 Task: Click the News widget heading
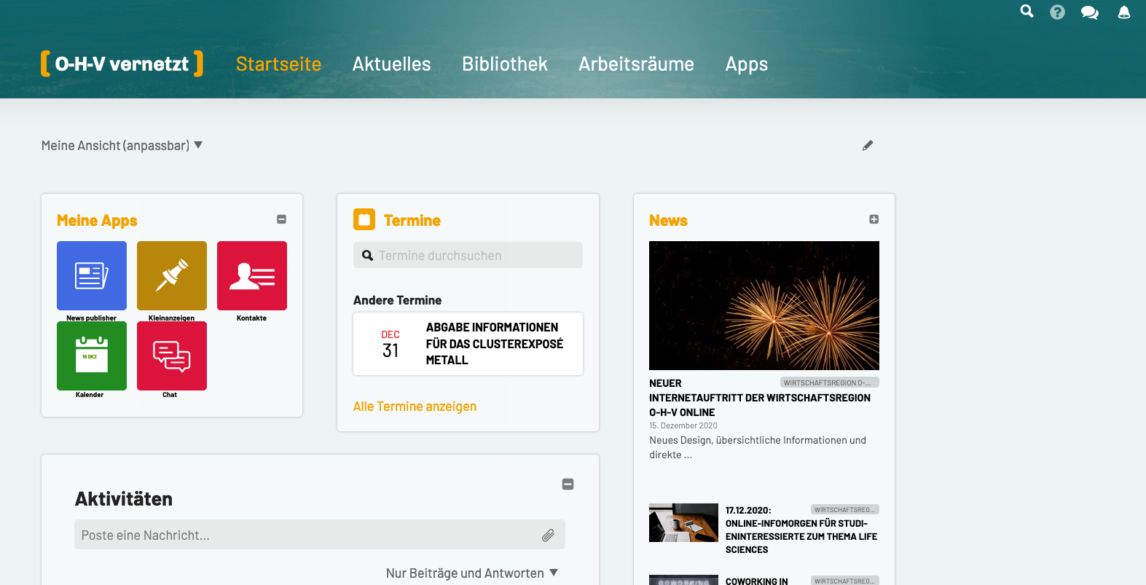pyautogui.click(x=668, y=220)
